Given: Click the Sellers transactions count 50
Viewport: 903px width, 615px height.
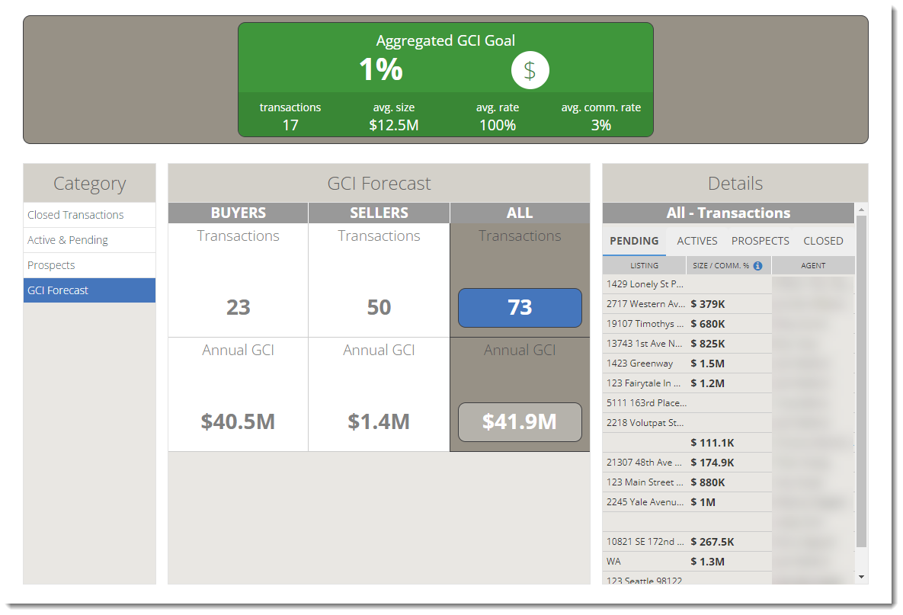Looking at the screenshot, I should click(x=379, y=307).
